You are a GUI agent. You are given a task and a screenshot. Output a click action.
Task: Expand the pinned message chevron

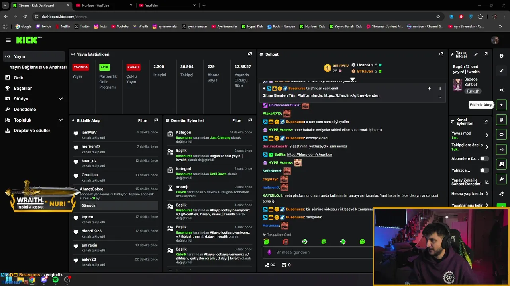[x=440, y=97]
